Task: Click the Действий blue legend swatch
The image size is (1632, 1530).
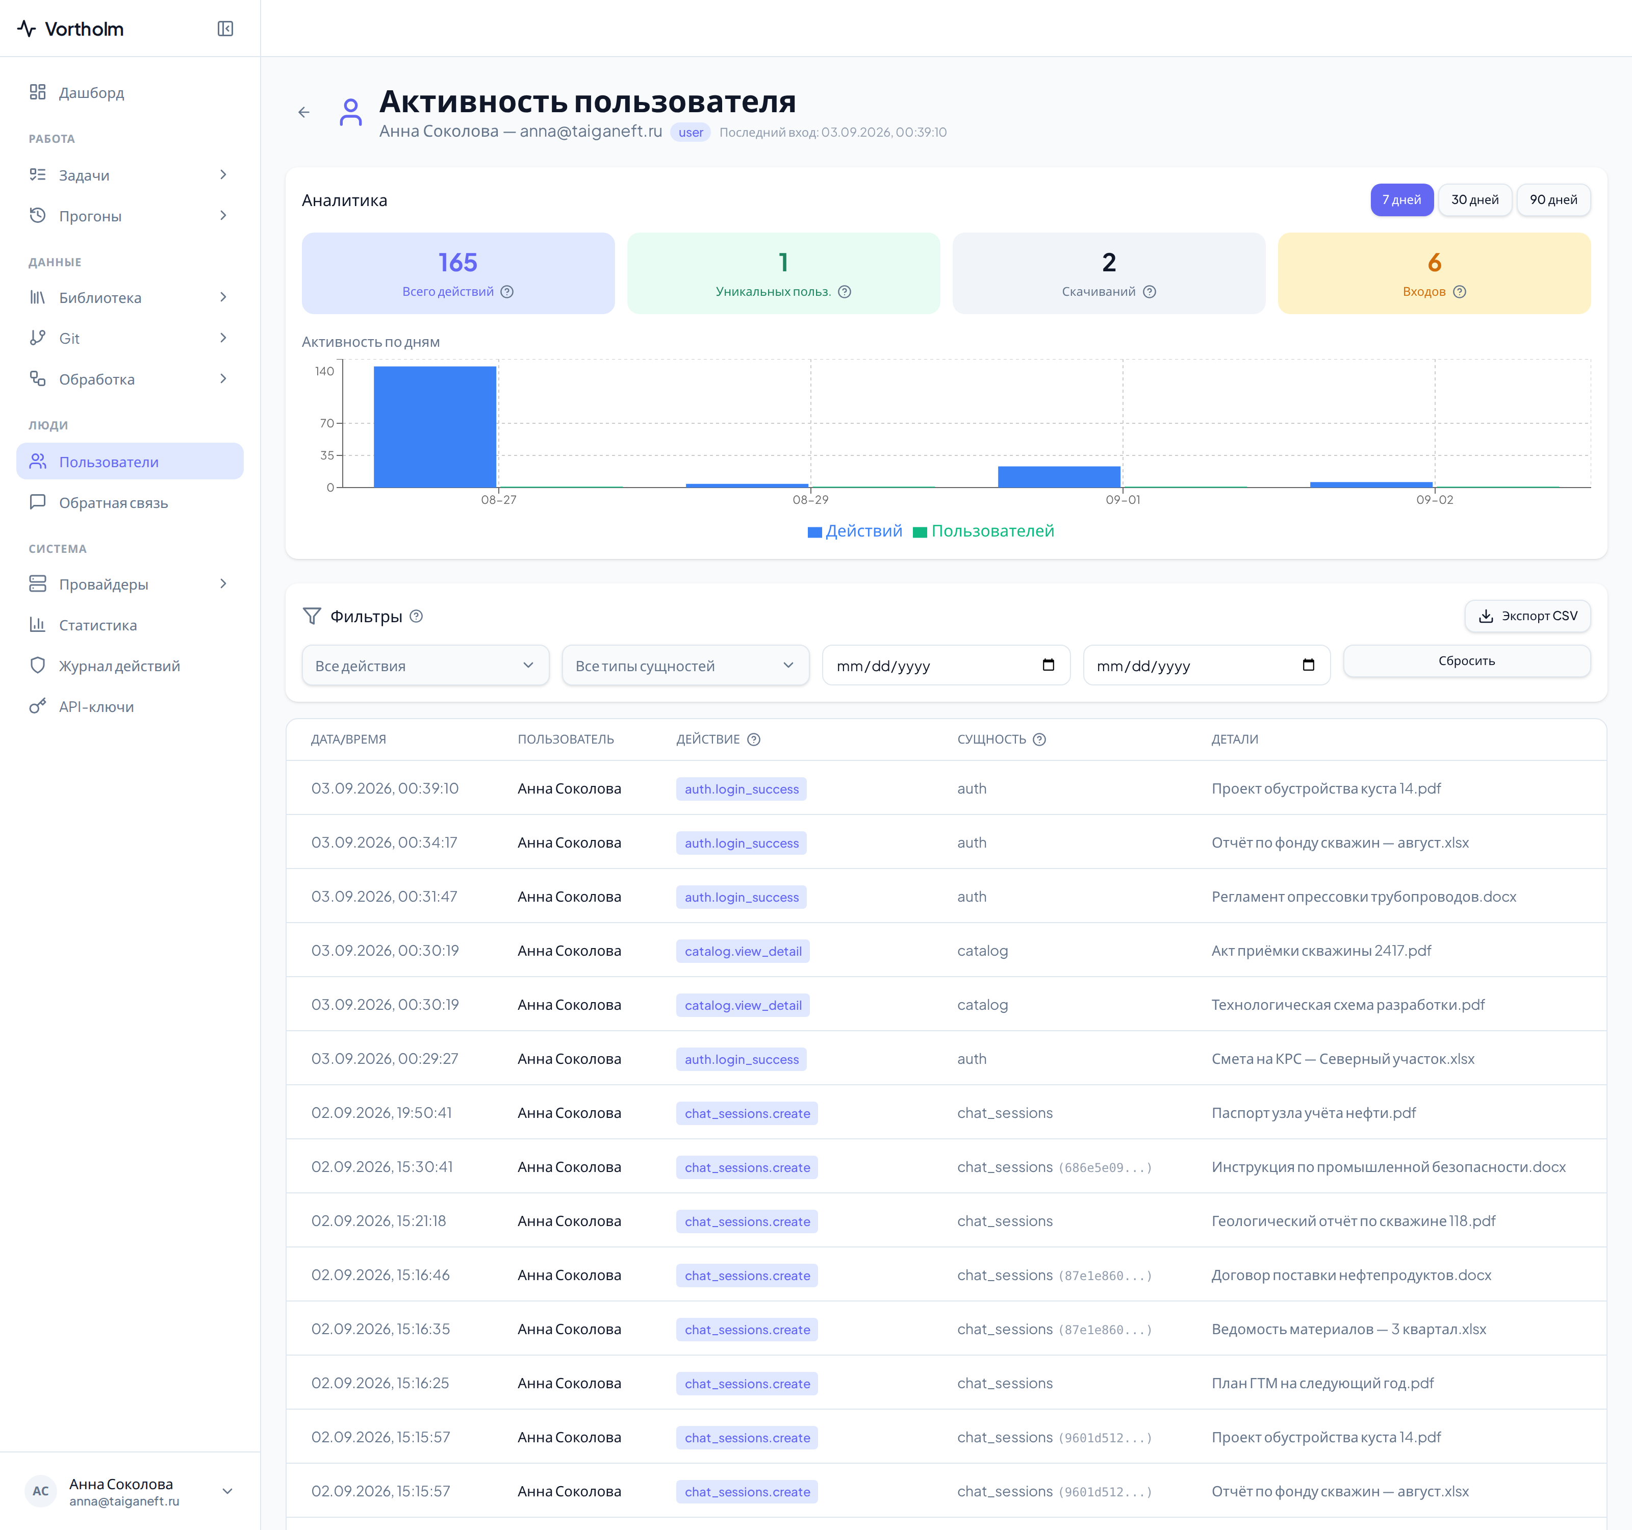Action: point(814,532)
